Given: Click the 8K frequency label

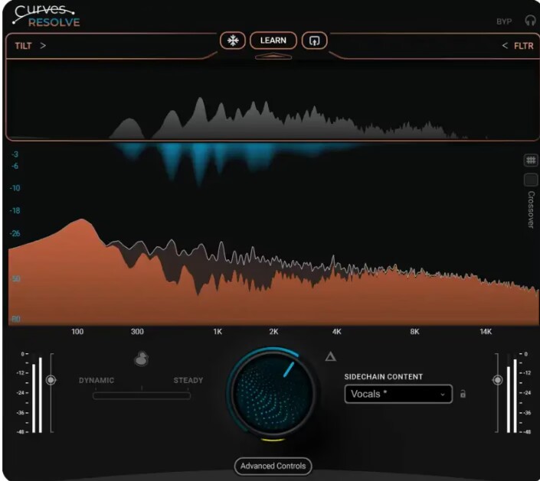Looking at the screenshot, I should click(x=414, y=332).
